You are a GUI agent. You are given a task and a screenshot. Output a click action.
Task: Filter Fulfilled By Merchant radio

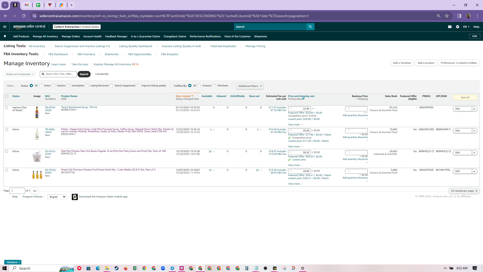pyautogui.click(x=214, y=86)
